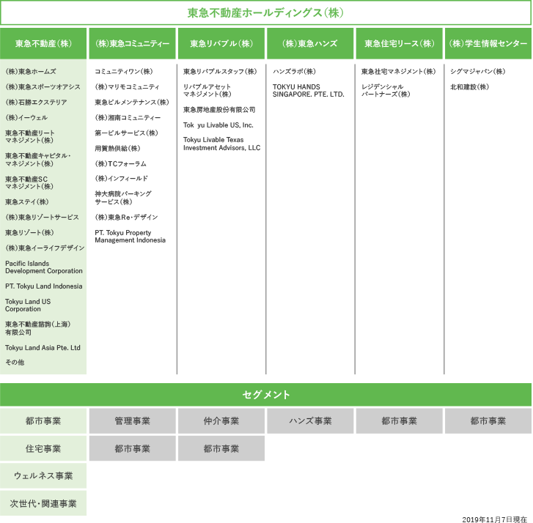The width and height of the screenshot is (533, 523).
Task: Click Tokyu Land Asia Pte. Ltd entry
Action: (x=43, y=348)
